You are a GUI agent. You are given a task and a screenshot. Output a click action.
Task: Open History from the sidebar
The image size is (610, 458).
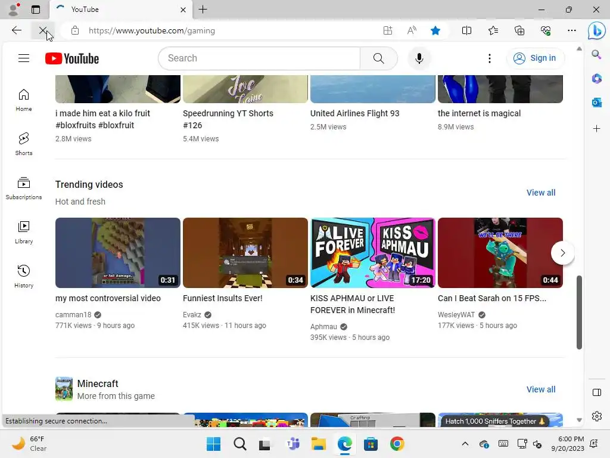pos(24,277)
